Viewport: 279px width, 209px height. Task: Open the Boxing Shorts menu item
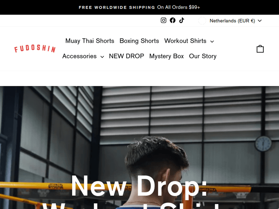point(139,41)
